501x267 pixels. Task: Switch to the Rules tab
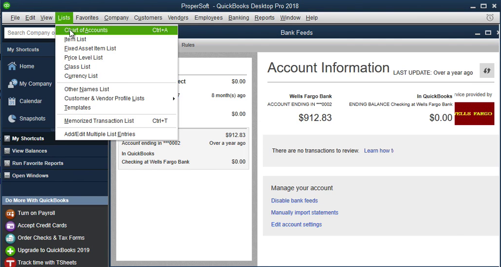pyautogui.click(x=188, y=45)
